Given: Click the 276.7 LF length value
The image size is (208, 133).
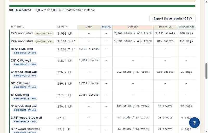Looking at the screenshot, I should coord(64,72).
